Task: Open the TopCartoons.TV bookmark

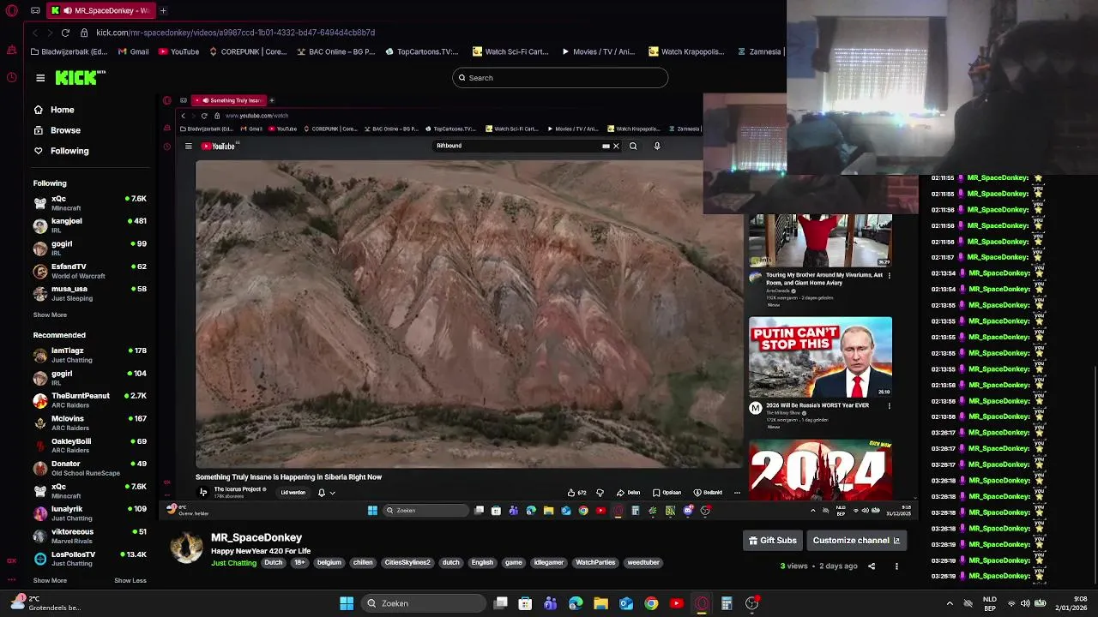Action: click(x=422, y=51)
